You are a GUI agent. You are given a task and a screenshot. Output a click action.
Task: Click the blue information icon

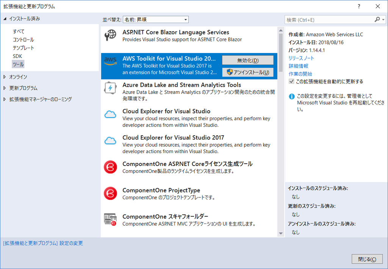tap(292, 97)
